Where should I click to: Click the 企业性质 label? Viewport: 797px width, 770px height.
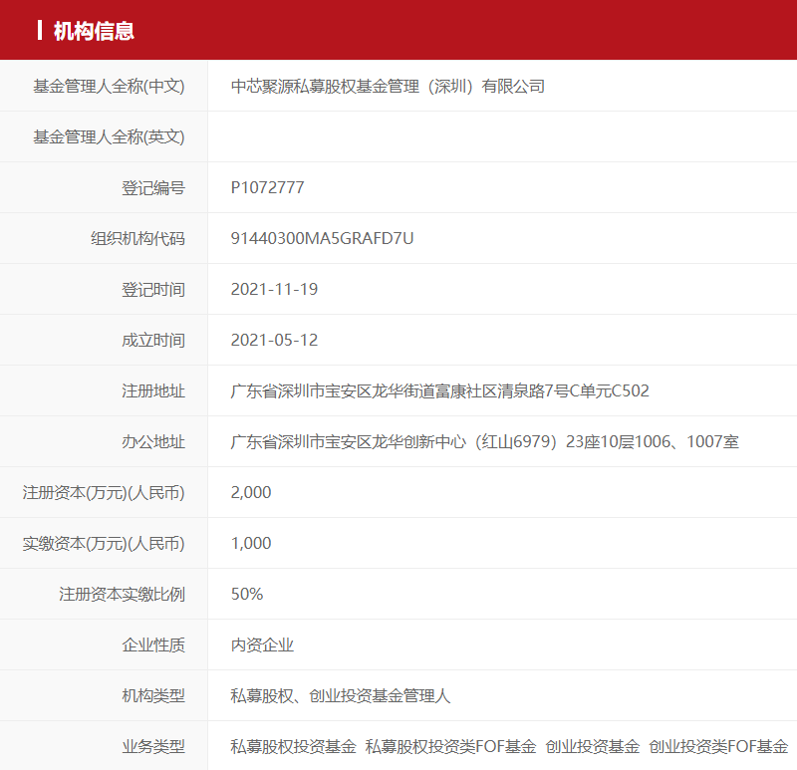tap(153, 644)
